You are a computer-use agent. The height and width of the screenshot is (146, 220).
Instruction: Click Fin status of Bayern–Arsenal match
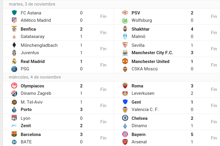214,138
